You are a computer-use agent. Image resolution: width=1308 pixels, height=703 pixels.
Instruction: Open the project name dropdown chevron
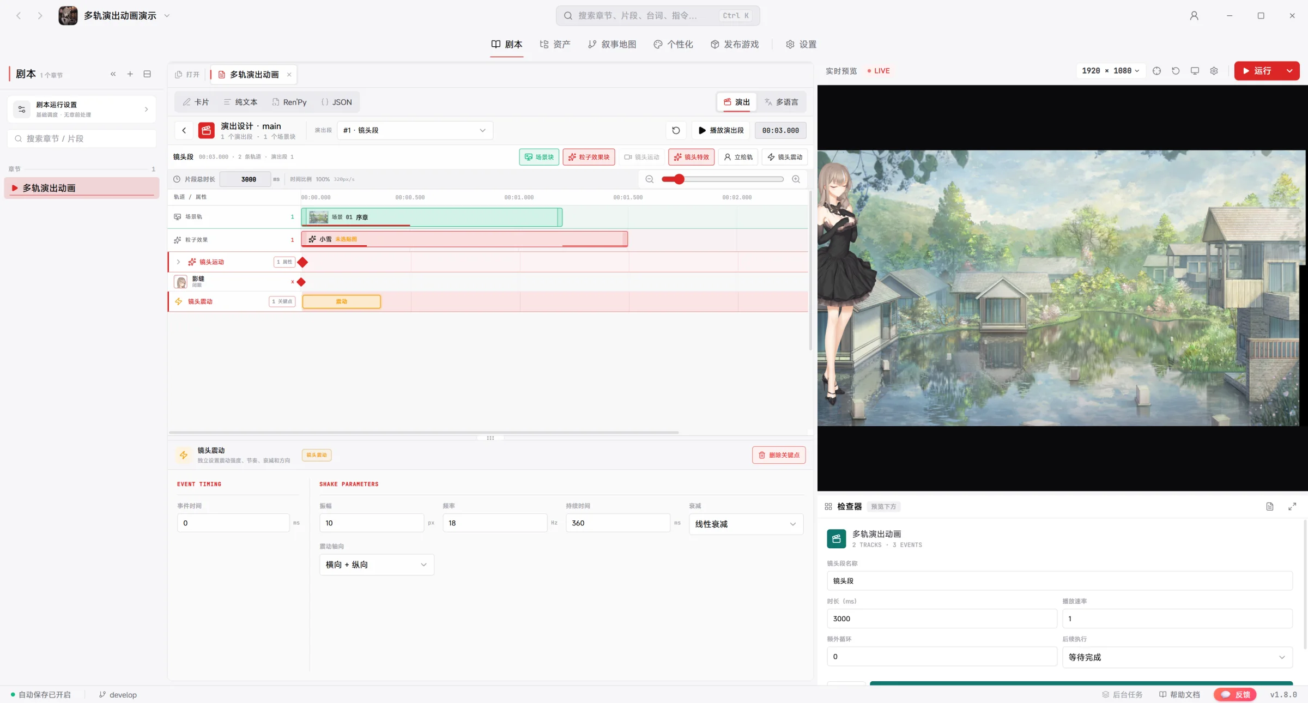click(x=167, y=16)
